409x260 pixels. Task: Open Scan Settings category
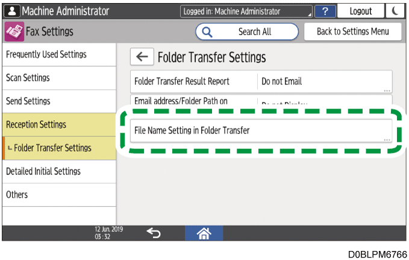(x=58, y=78)
